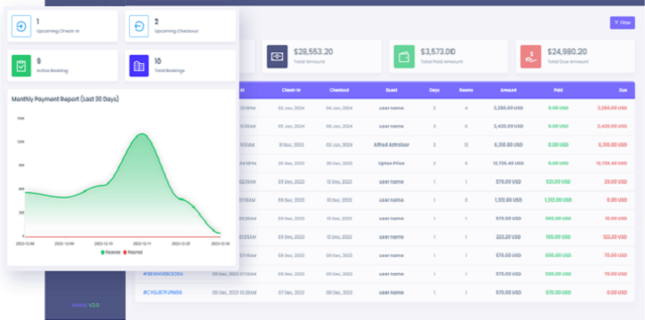Click the red Total Due Amount hand icon
This screenshot has height=320, width=645.
coord(530,56)
